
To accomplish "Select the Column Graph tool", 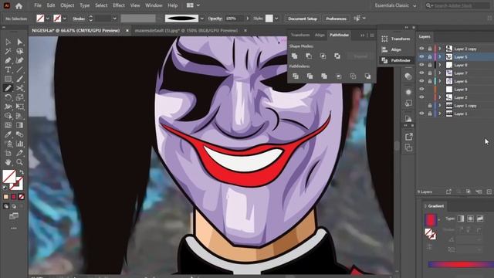I will pyautogui.click(x=19, y=144).
